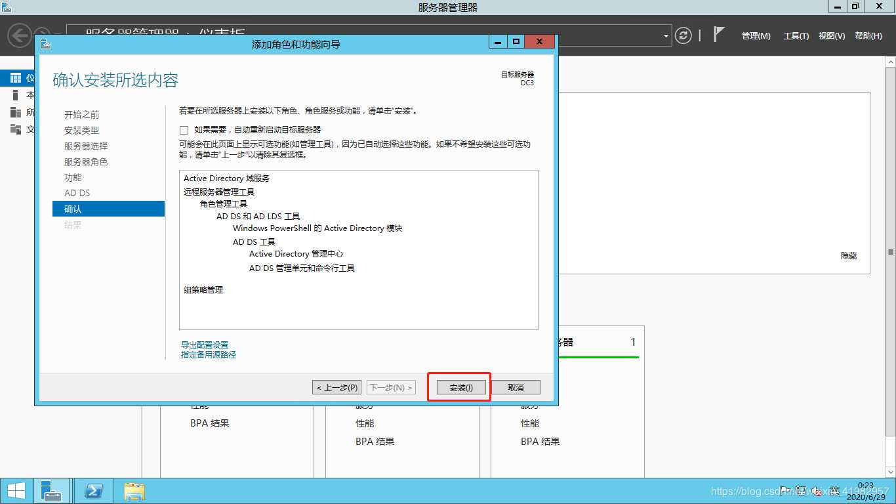Go back in Server Manager
The width and height of the screenshot is (896, 504).
(x=20, y=35)
